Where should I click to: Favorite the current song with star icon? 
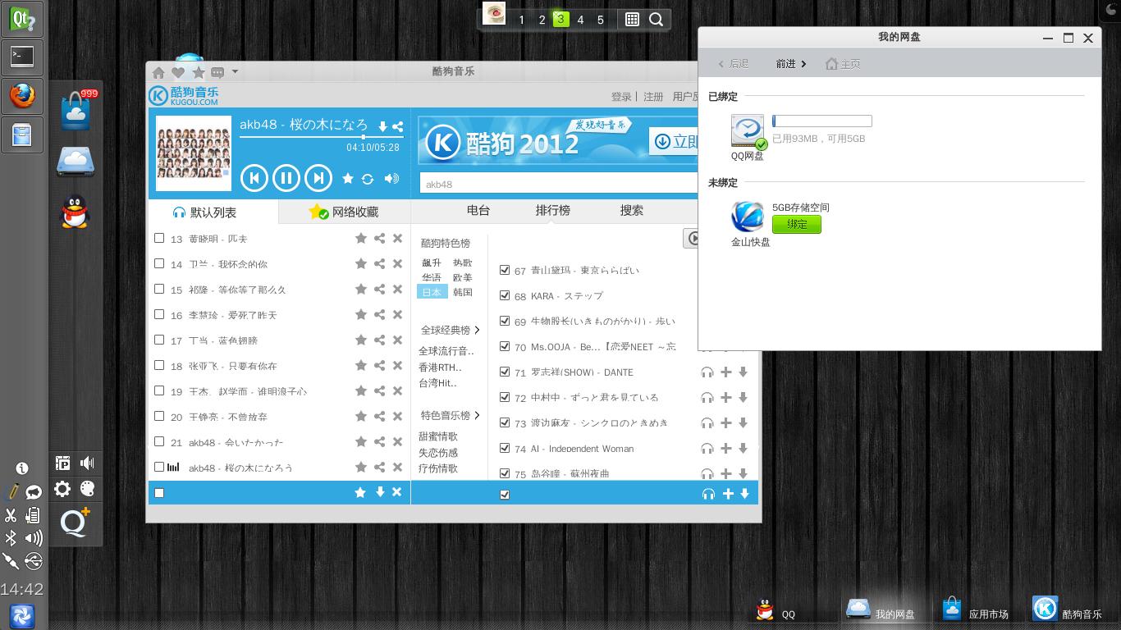pyautogui.click(x=348, y=179)
